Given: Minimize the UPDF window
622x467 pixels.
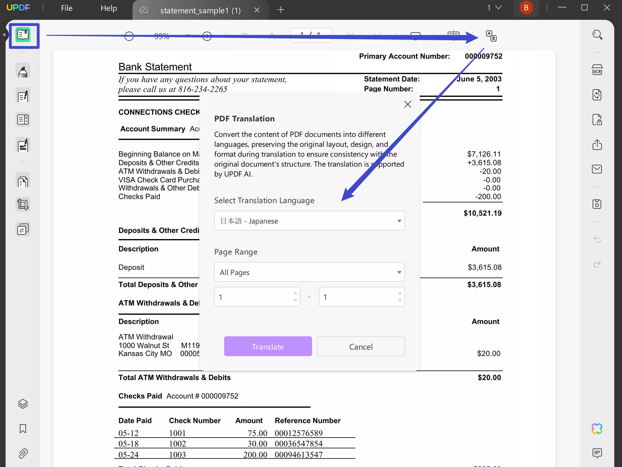Looking at the screenshot, I should click(562, 7).
